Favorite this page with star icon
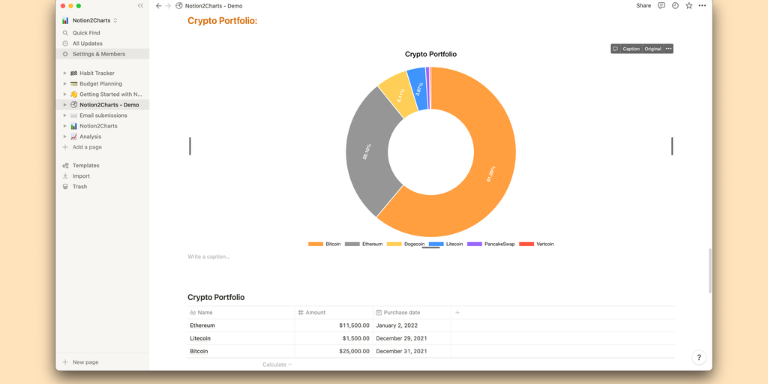768x384 pixels. 688,6
